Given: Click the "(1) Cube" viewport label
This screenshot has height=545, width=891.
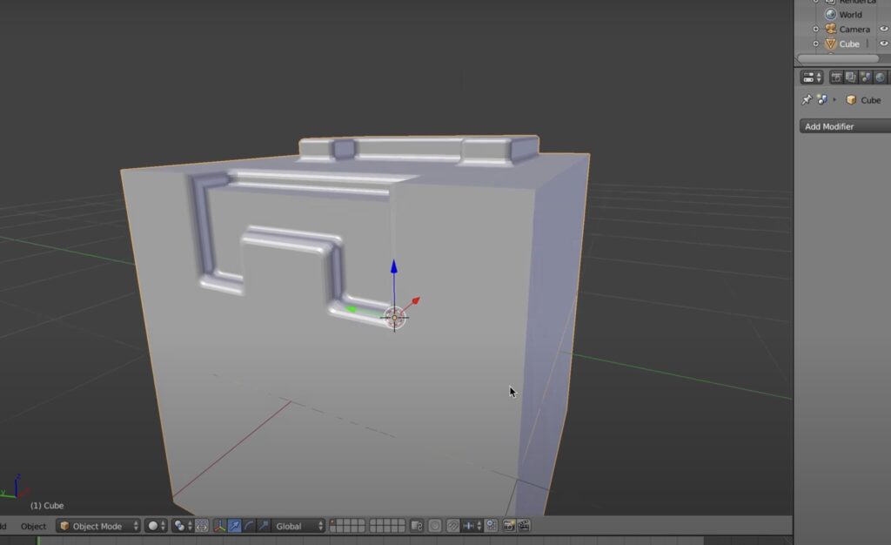Looking at the screenshot, I should [47, 505].
